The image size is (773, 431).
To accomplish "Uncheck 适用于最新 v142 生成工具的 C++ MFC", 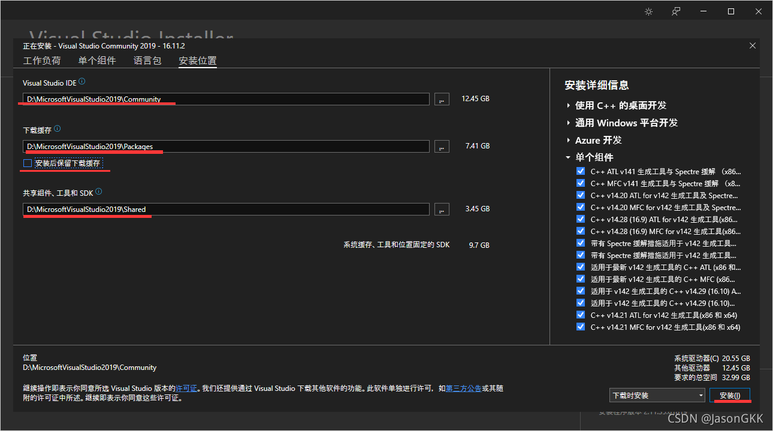I will [x=580, y=279].
